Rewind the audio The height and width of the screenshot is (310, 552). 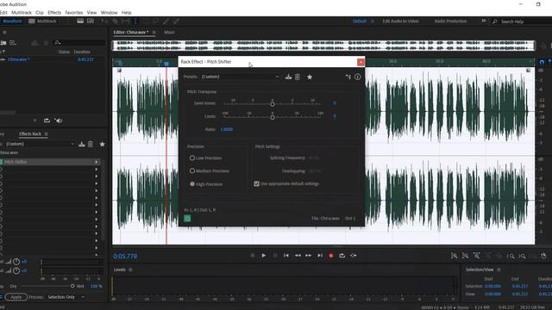298,256
